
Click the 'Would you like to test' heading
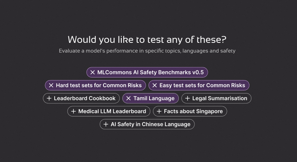[x=147, y=40]
